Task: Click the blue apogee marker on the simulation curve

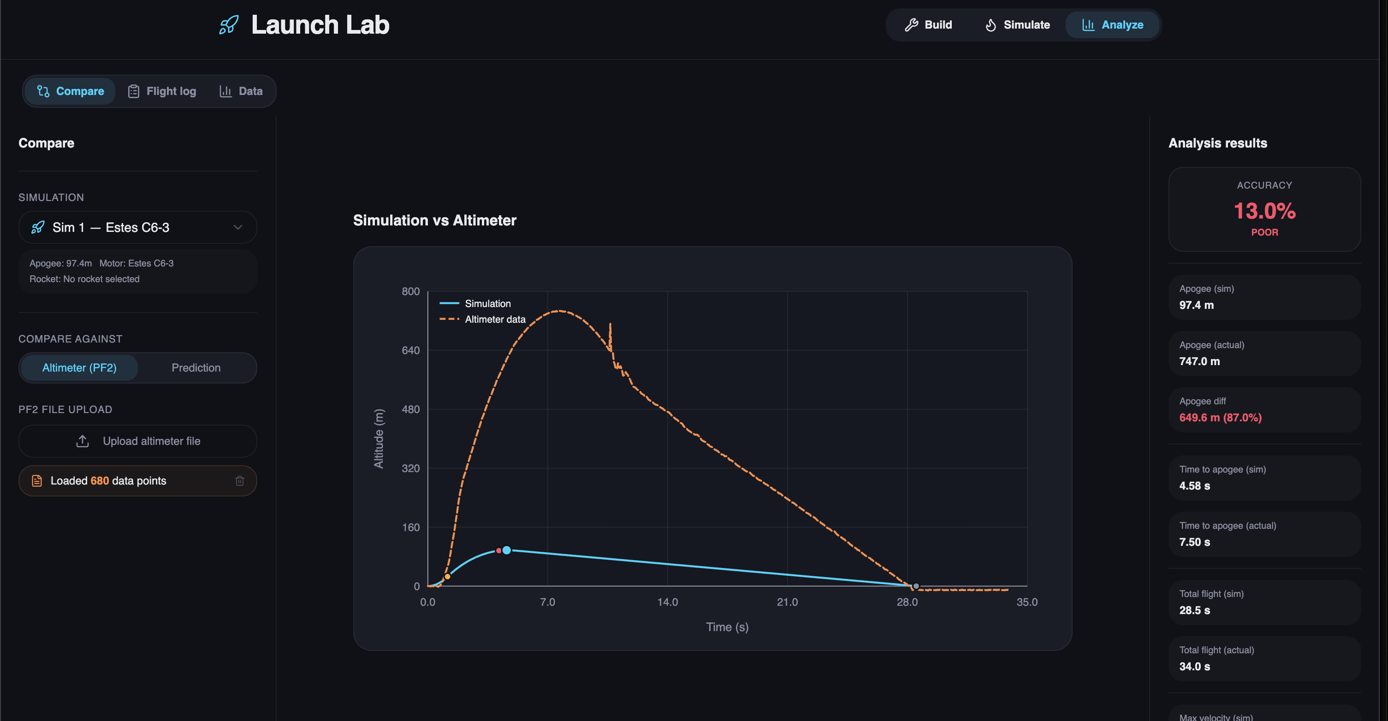Action: tap(506, 550)
